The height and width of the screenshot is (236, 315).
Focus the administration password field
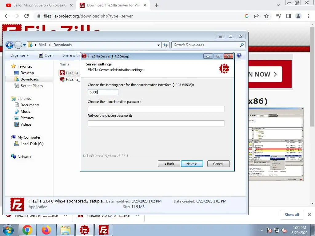pos(156,109)
